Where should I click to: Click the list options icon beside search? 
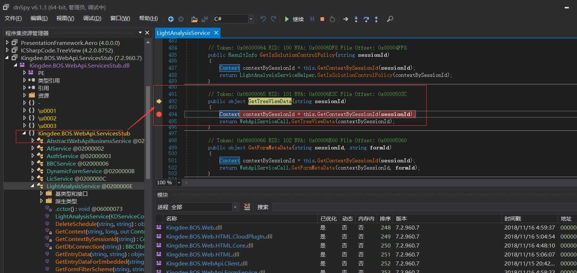[247, 207]
